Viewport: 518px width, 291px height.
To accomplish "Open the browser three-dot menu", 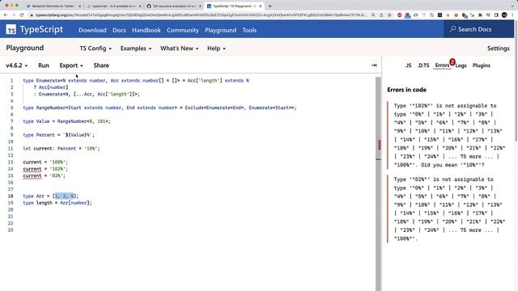I will 512,15.
